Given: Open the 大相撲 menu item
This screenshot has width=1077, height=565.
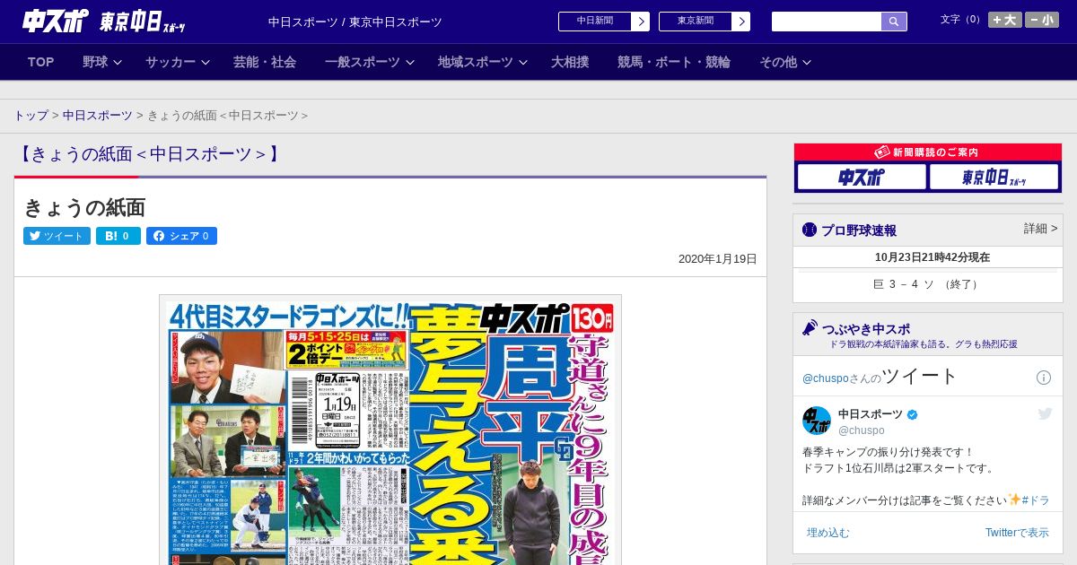Looking at the screenshot, I should [570, 62].
